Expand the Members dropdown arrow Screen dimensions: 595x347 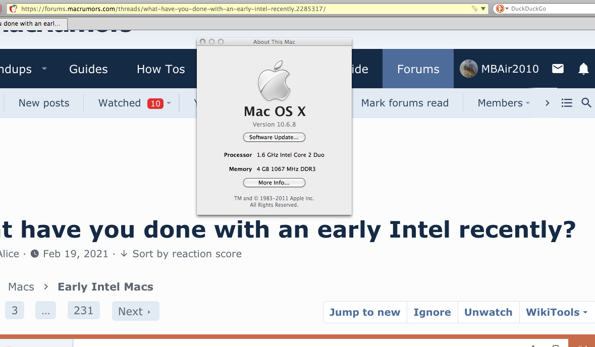[527, 103]
